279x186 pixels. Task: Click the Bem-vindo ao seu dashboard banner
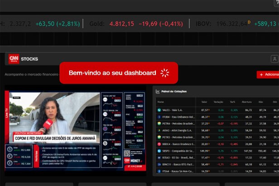tap(119, 73)
